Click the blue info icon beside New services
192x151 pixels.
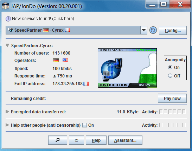click(8, 19)
